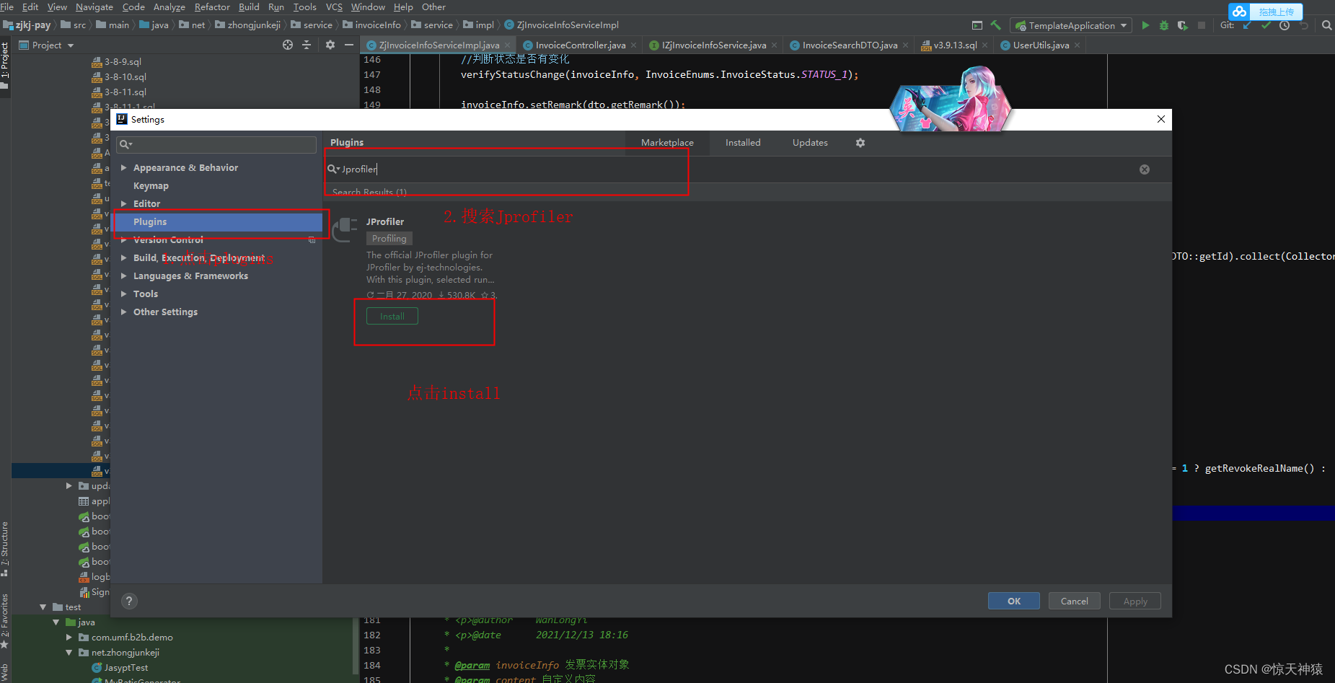Open Git update project icon
Screen dimensions: 1335x683
click(x=1246, y=25)
